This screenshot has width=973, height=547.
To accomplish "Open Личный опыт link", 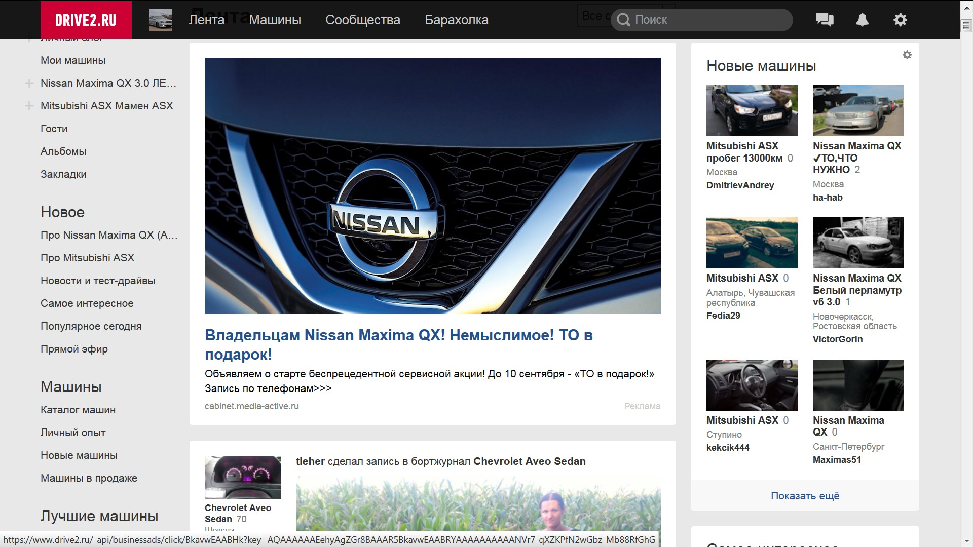I will (x=73, y=433).
